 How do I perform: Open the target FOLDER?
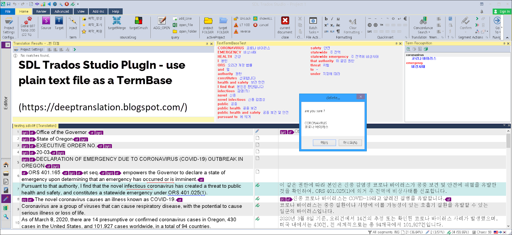tap(223, 25)
